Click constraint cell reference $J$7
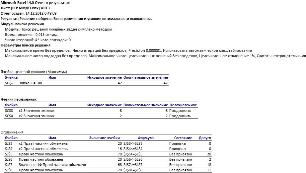This screenshot has height=173, width=306. pyautogui.click(x=9, y=165)
